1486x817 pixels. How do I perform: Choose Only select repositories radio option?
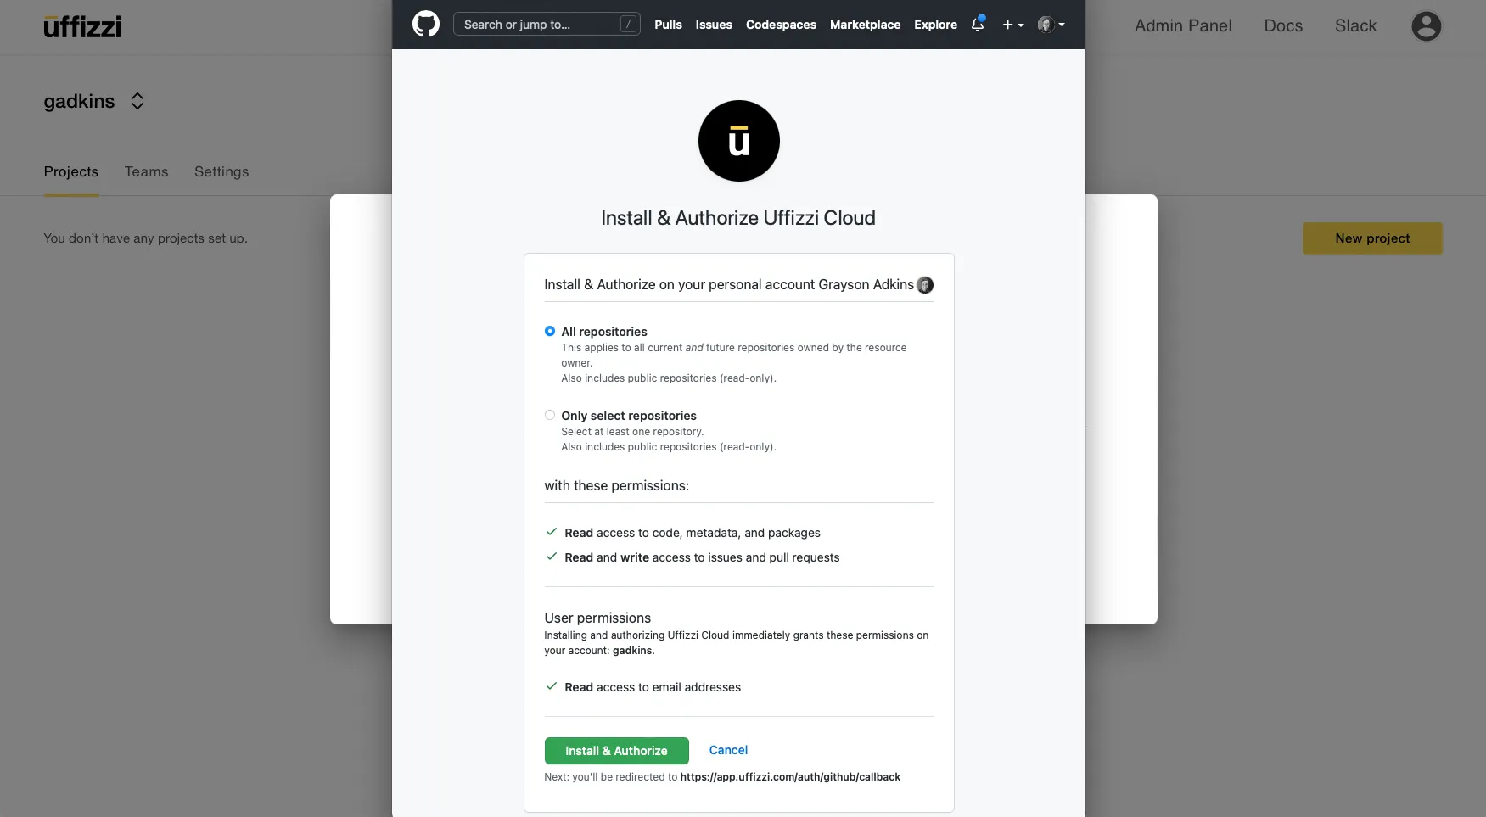click(550, 415)
